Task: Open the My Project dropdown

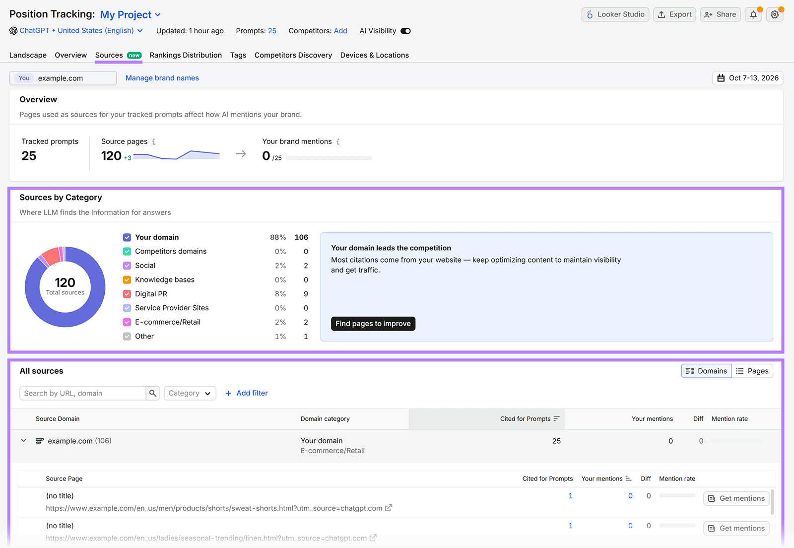Action: [131, 15]
